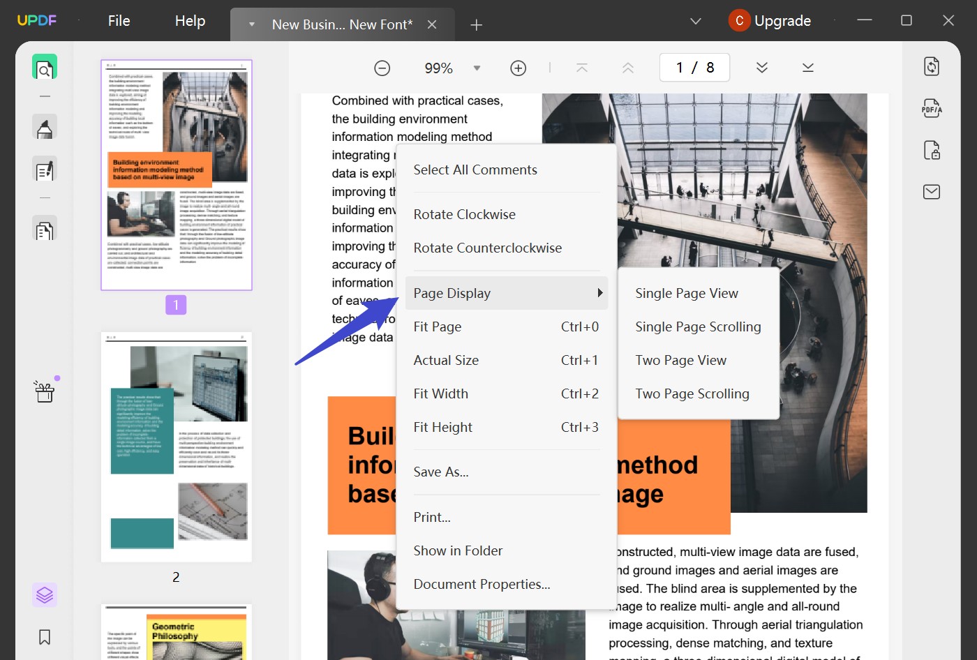This screenshot has height=660, width=977.
Task: Open the Organize Pages tool
Action: pyautogui.click(x=45, y=230)
